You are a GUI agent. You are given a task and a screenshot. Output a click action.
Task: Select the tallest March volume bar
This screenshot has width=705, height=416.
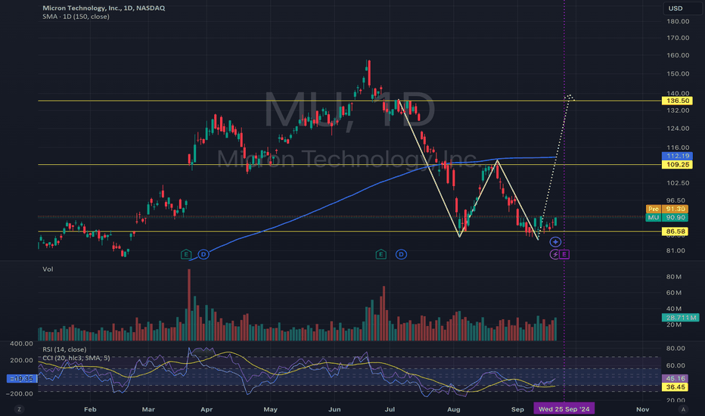[x=189, y=305]
